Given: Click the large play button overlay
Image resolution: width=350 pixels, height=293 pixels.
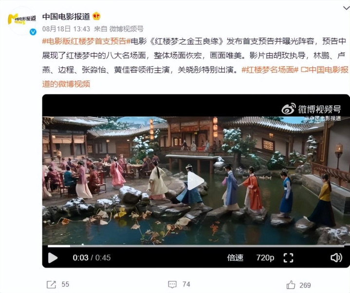Looking at the screenshot, I should tap(196, 180).
